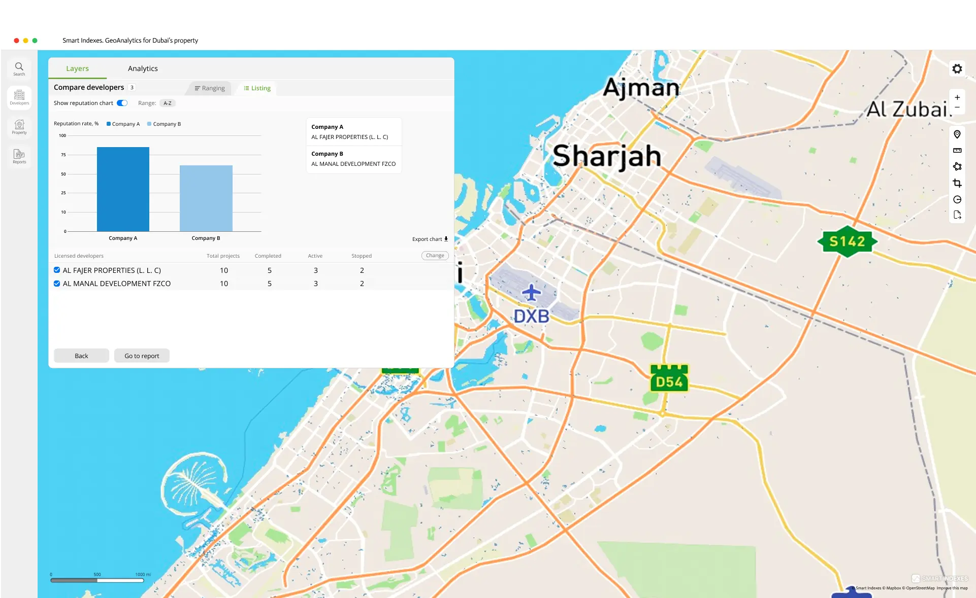Select the ruler measure map tool
The width and height of the screenshot is (976, 598).
[957, 151]
